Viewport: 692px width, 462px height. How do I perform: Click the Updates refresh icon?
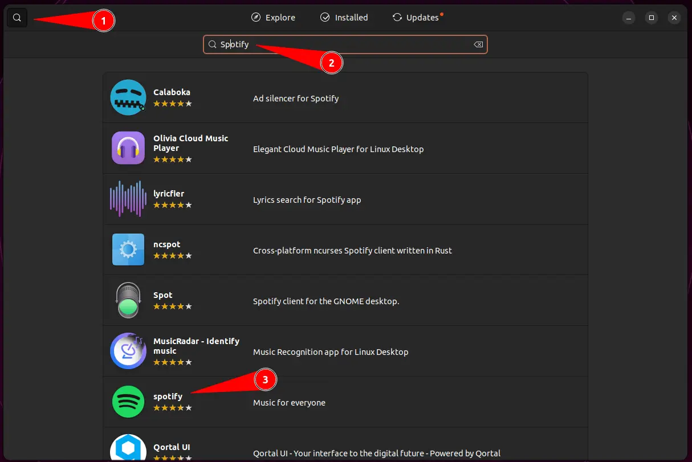pyautogui.click(x=397, y=18)
